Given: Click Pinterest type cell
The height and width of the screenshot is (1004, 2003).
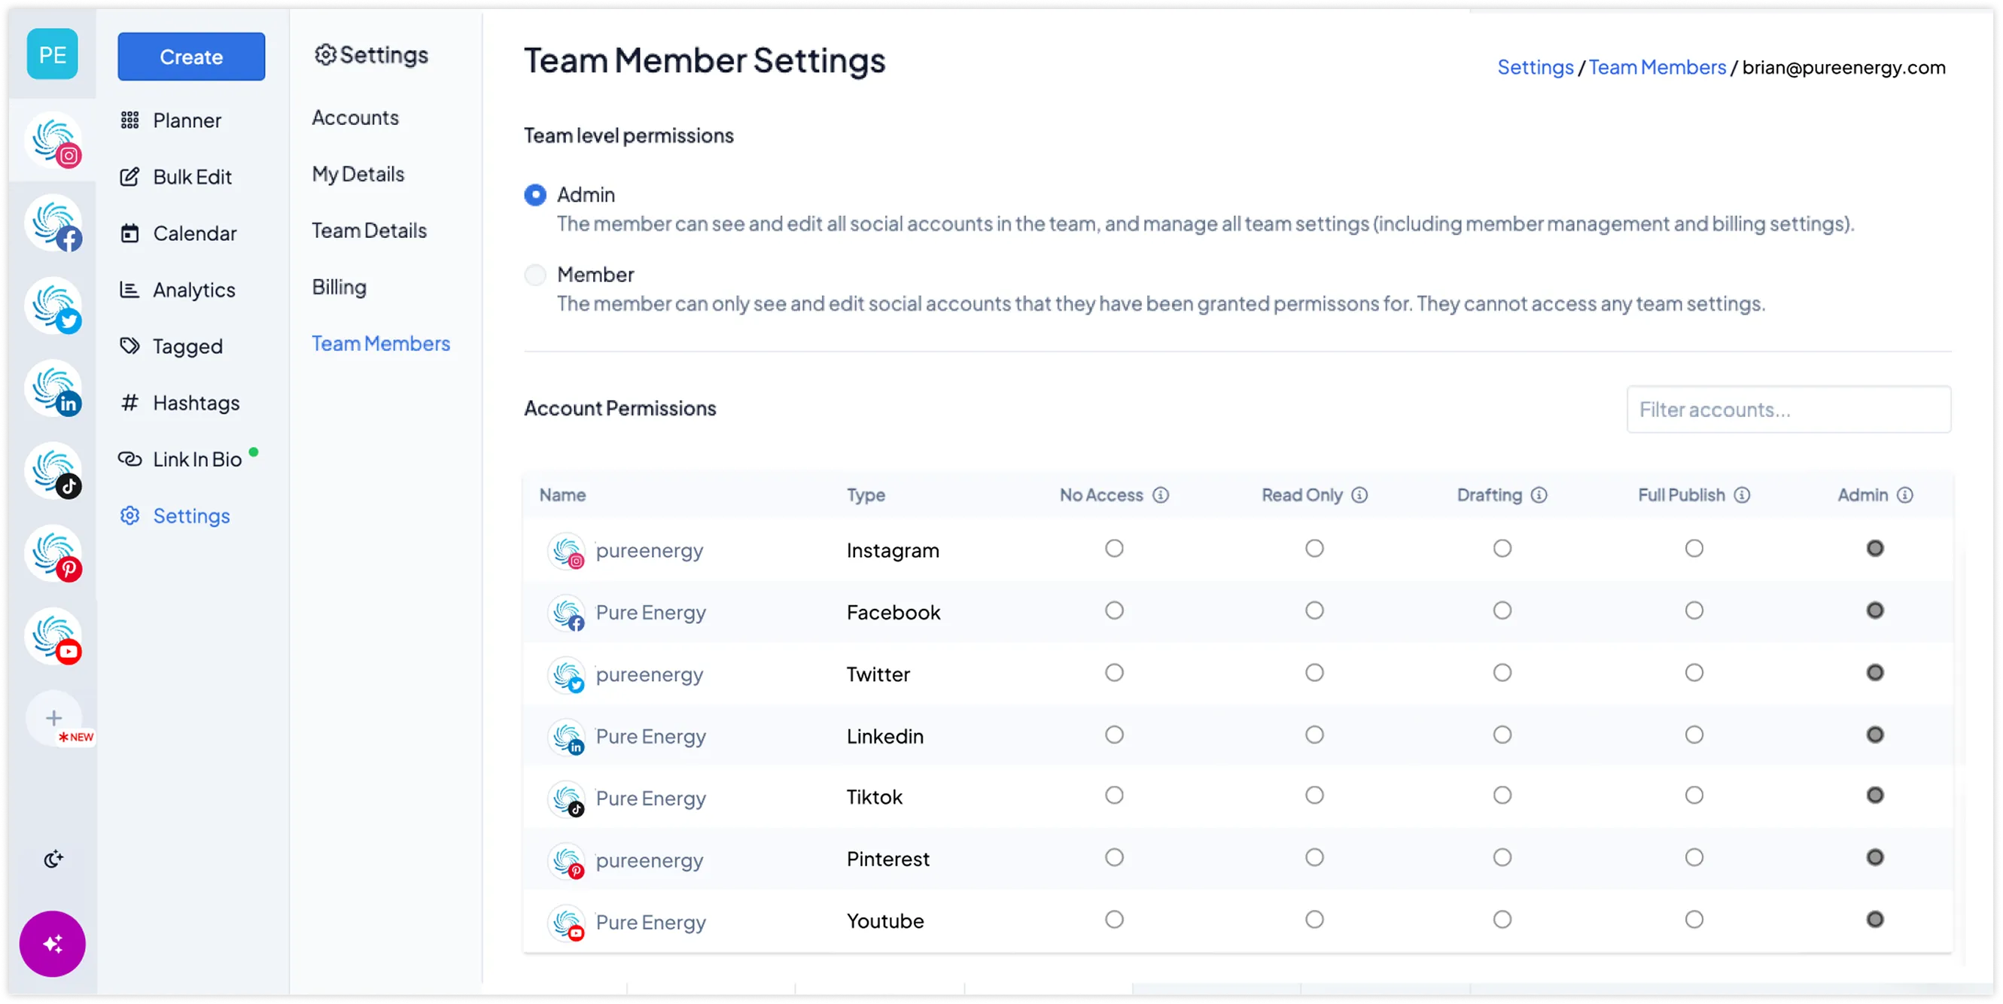Looking at the screenshot, I should click(888, 859).
